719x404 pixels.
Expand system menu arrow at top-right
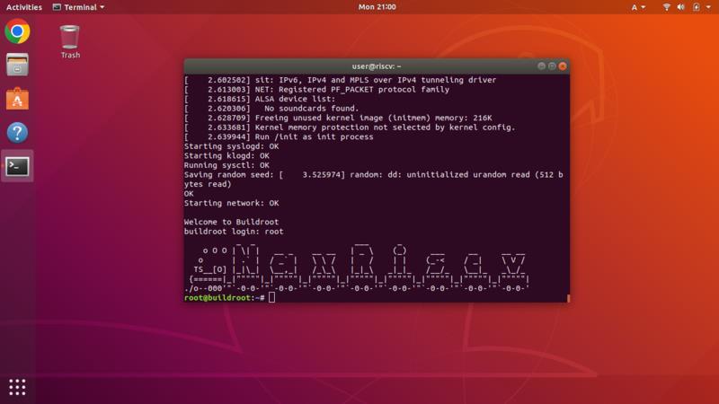tap(708, 7)
